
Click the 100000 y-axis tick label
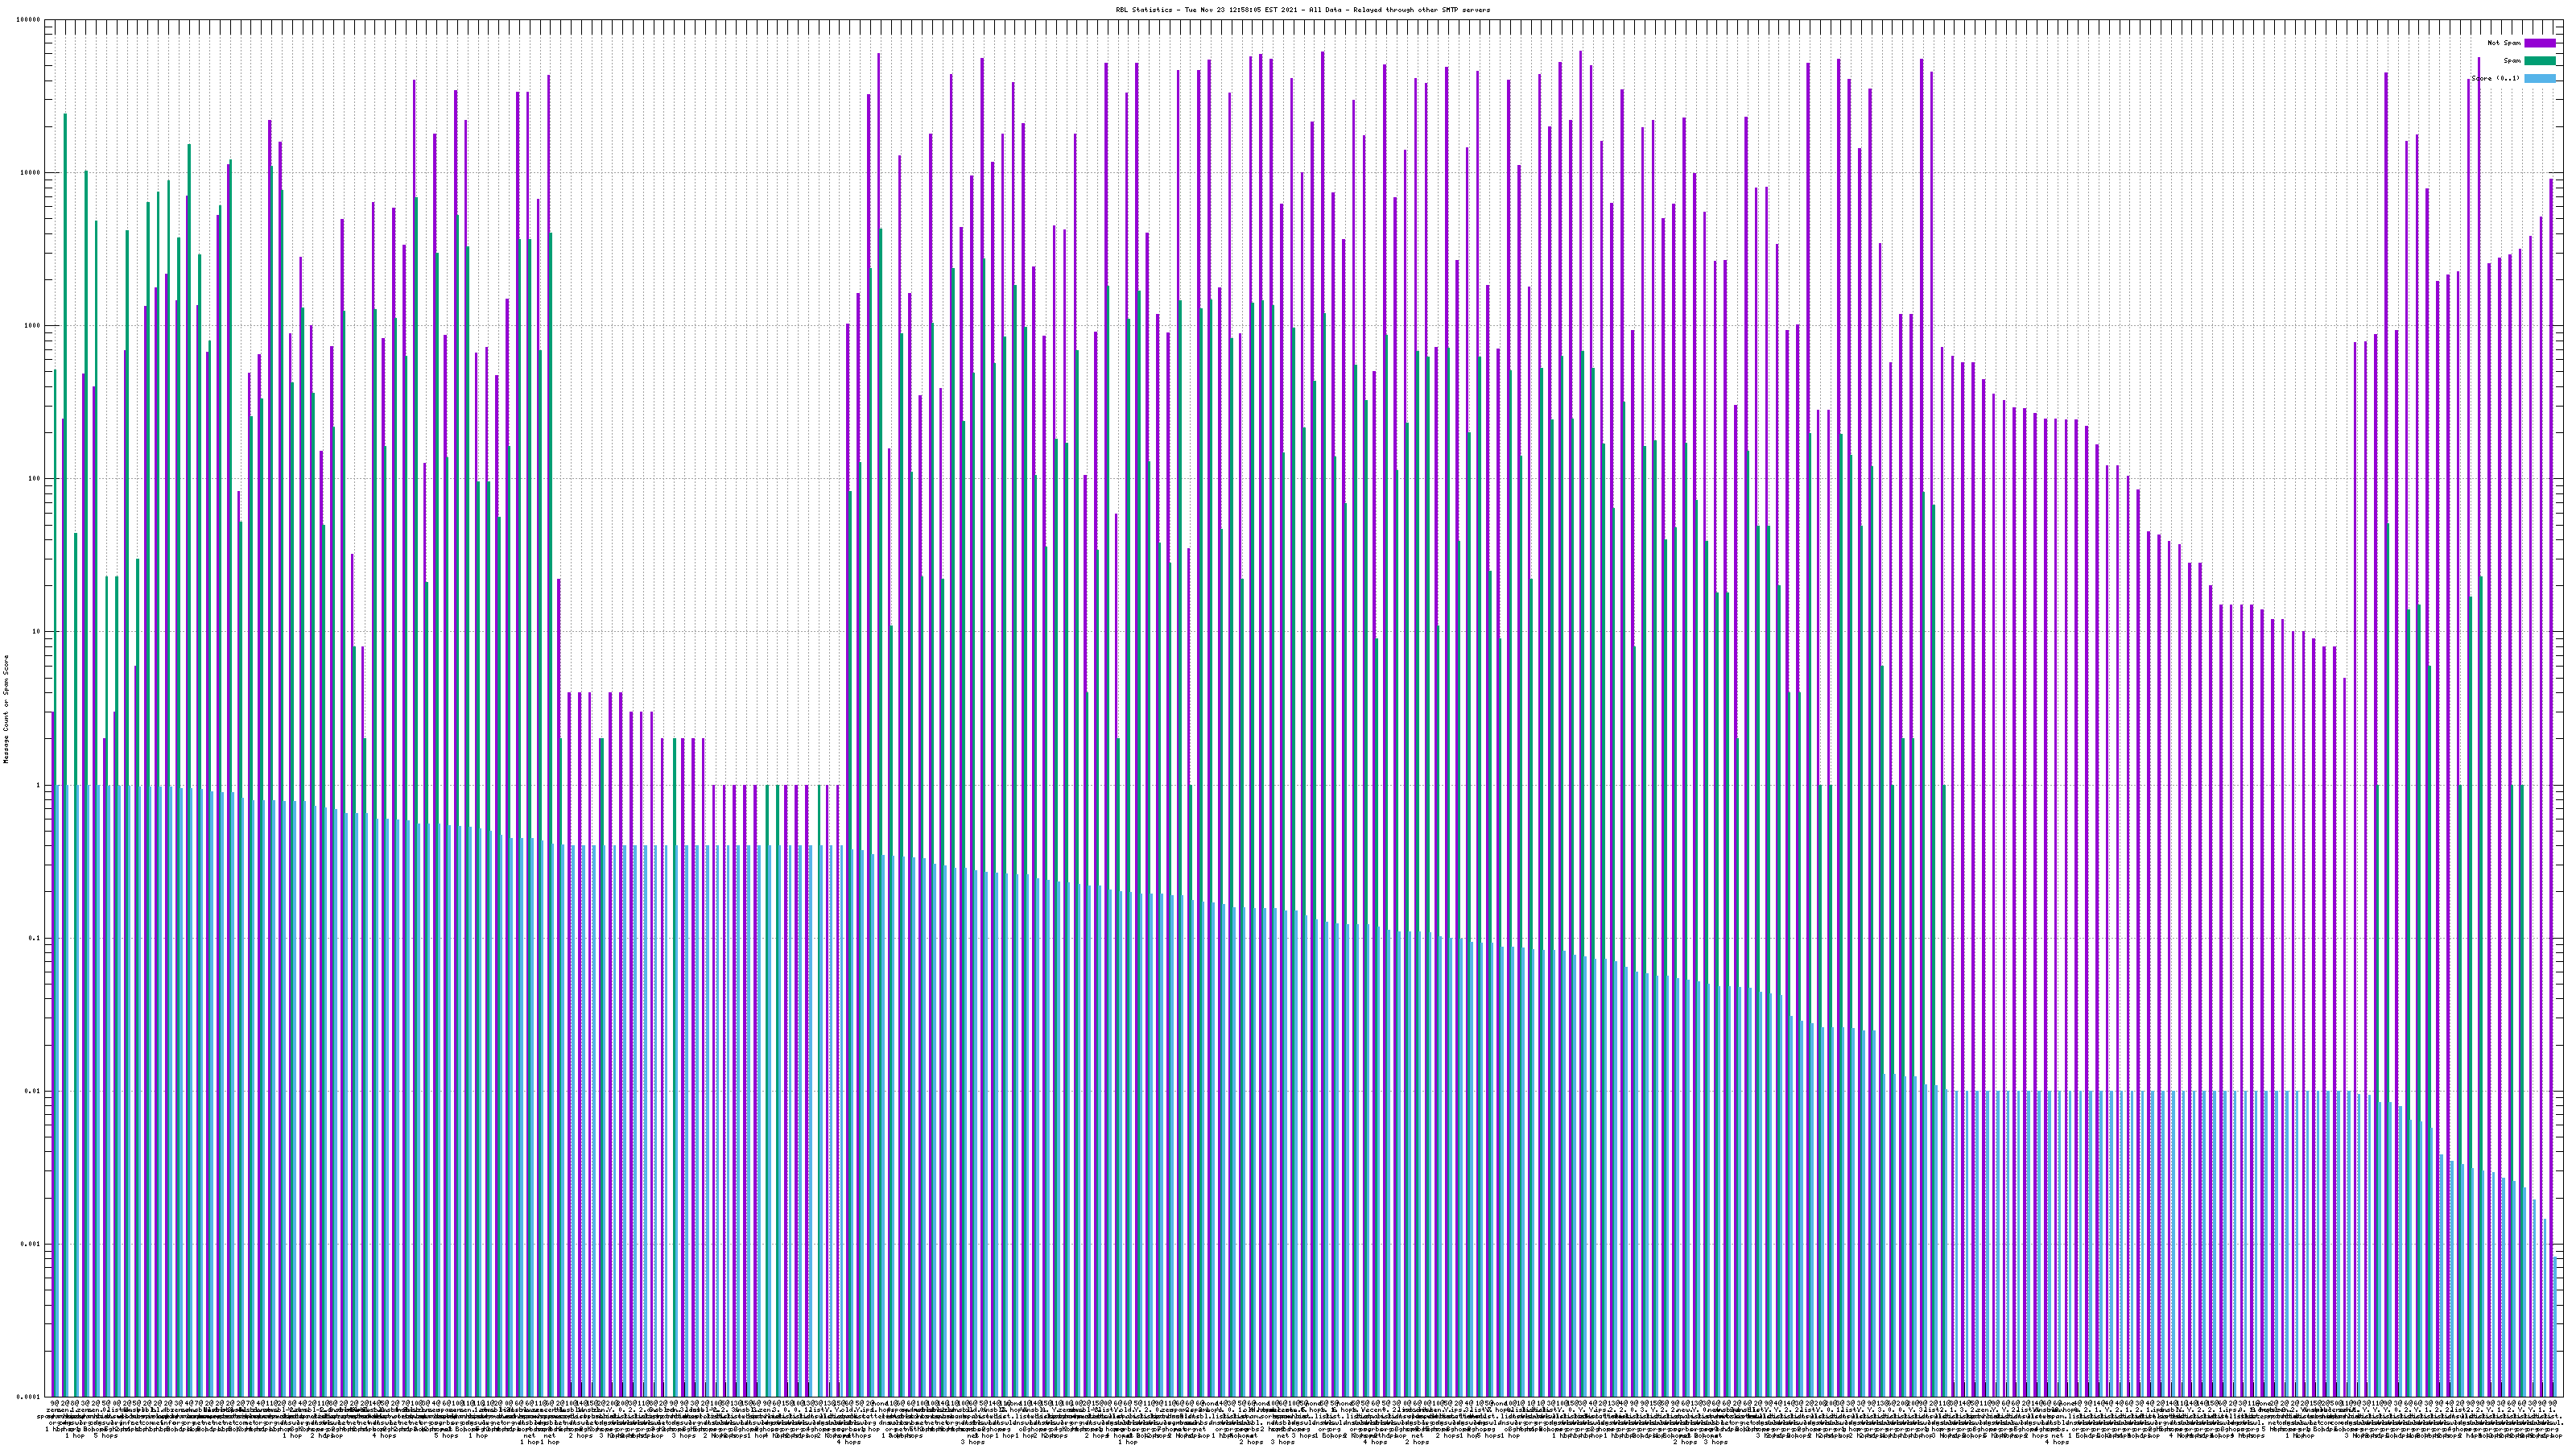pyautogui.click(x=29, y=20)
